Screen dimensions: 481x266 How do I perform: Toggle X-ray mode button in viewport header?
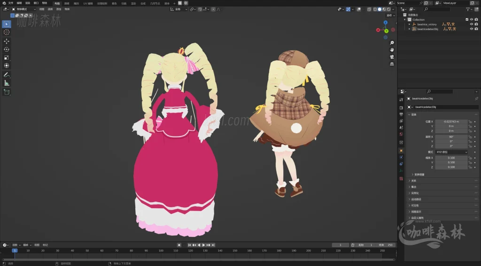pyautogui.click(x=369, y=9)
